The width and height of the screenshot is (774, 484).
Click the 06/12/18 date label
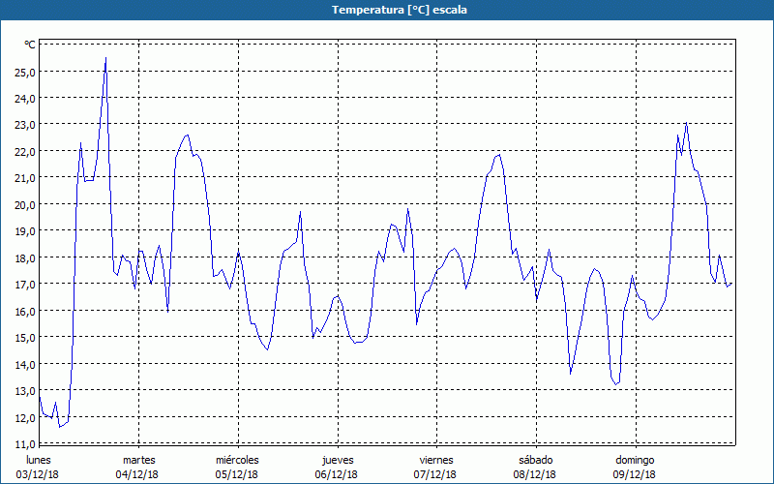pyautogui.click(x=336, y=474)
